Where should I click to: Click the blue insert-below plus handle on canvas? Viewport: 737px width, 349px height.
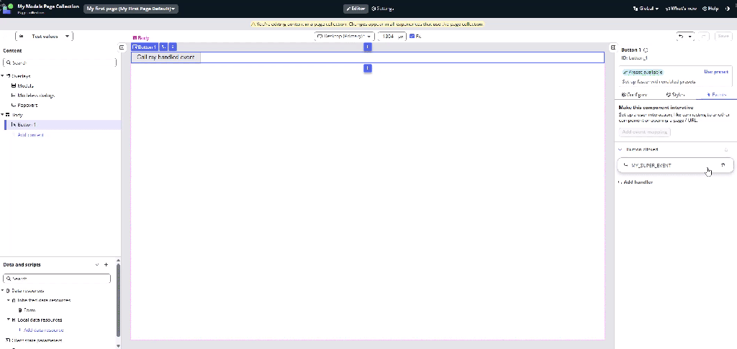pos(368,68)
